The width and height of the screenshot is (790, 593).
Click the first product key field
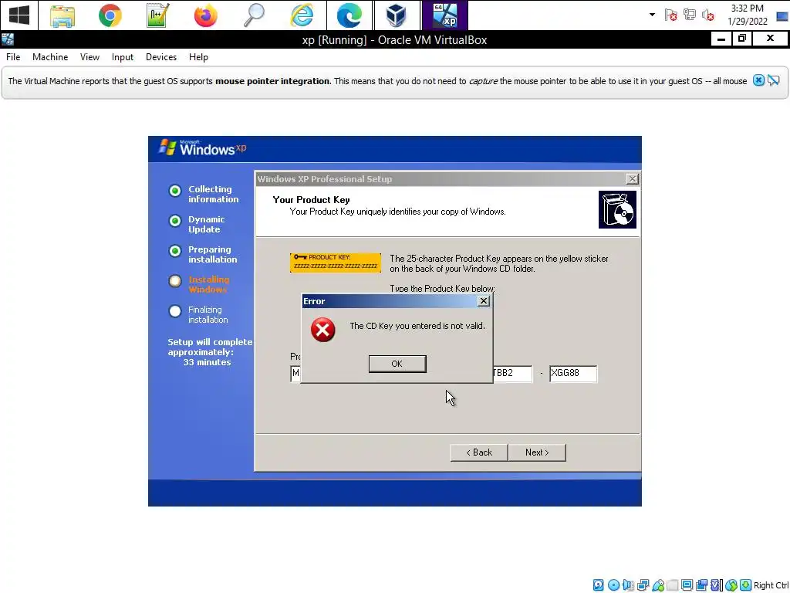click(x=295, y=373)
